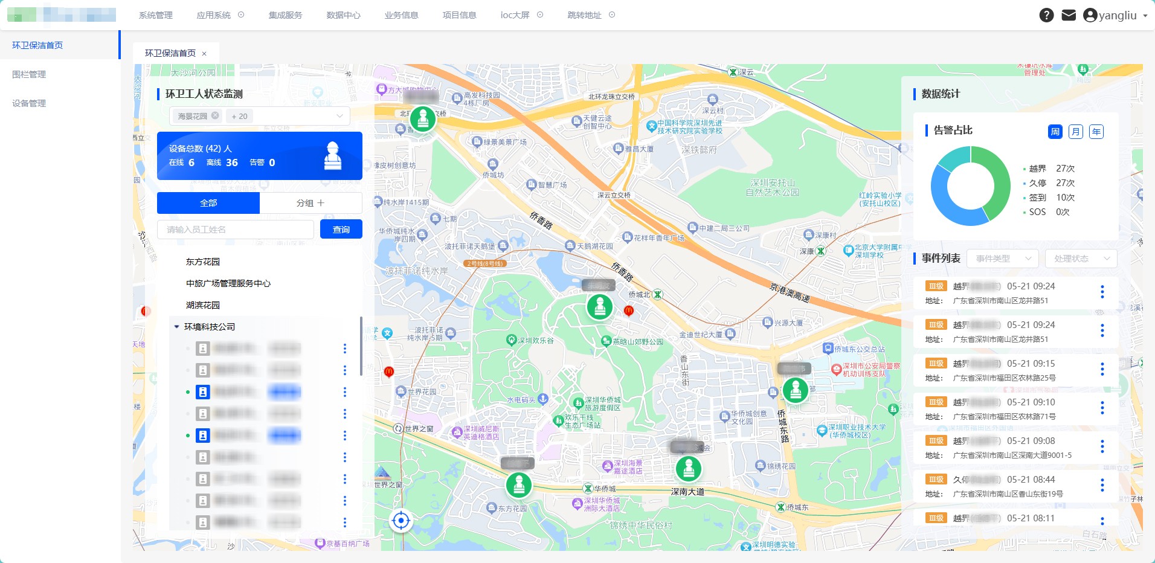Click the worker marker near 北环大道 top-left
The width and height of the screenshot is (1155, 563).
[423, 119]
